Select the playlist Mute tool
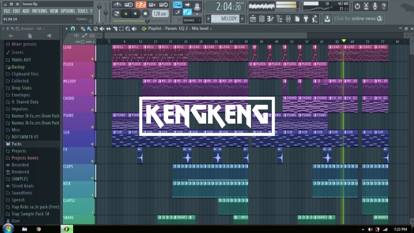 [x=102, y=29]
